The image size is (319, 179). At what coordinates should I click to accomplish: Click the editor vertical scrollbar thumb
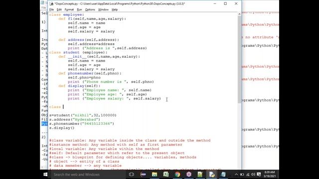pos(239,60)
